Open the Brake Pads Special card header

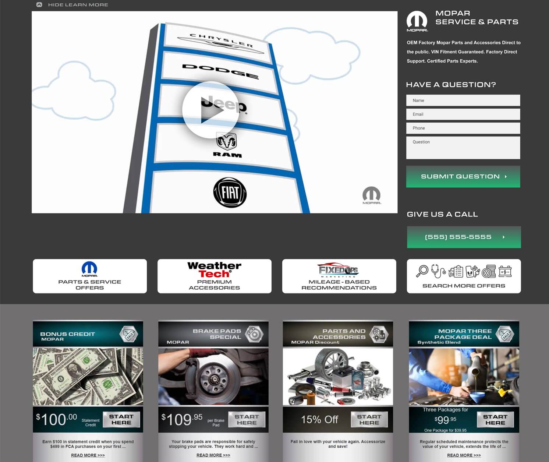(213, 334)
